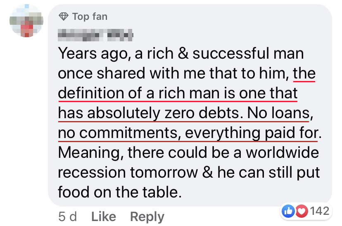This screenshot has width=342, height=226.
Task: Click the Top fan badge label
Action: tap(90, 17)
